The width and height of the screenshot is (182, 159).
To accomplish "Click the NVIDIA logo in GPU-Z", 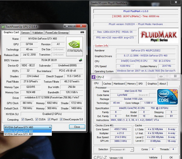I will pyautogui.click(x=75, y=47).
